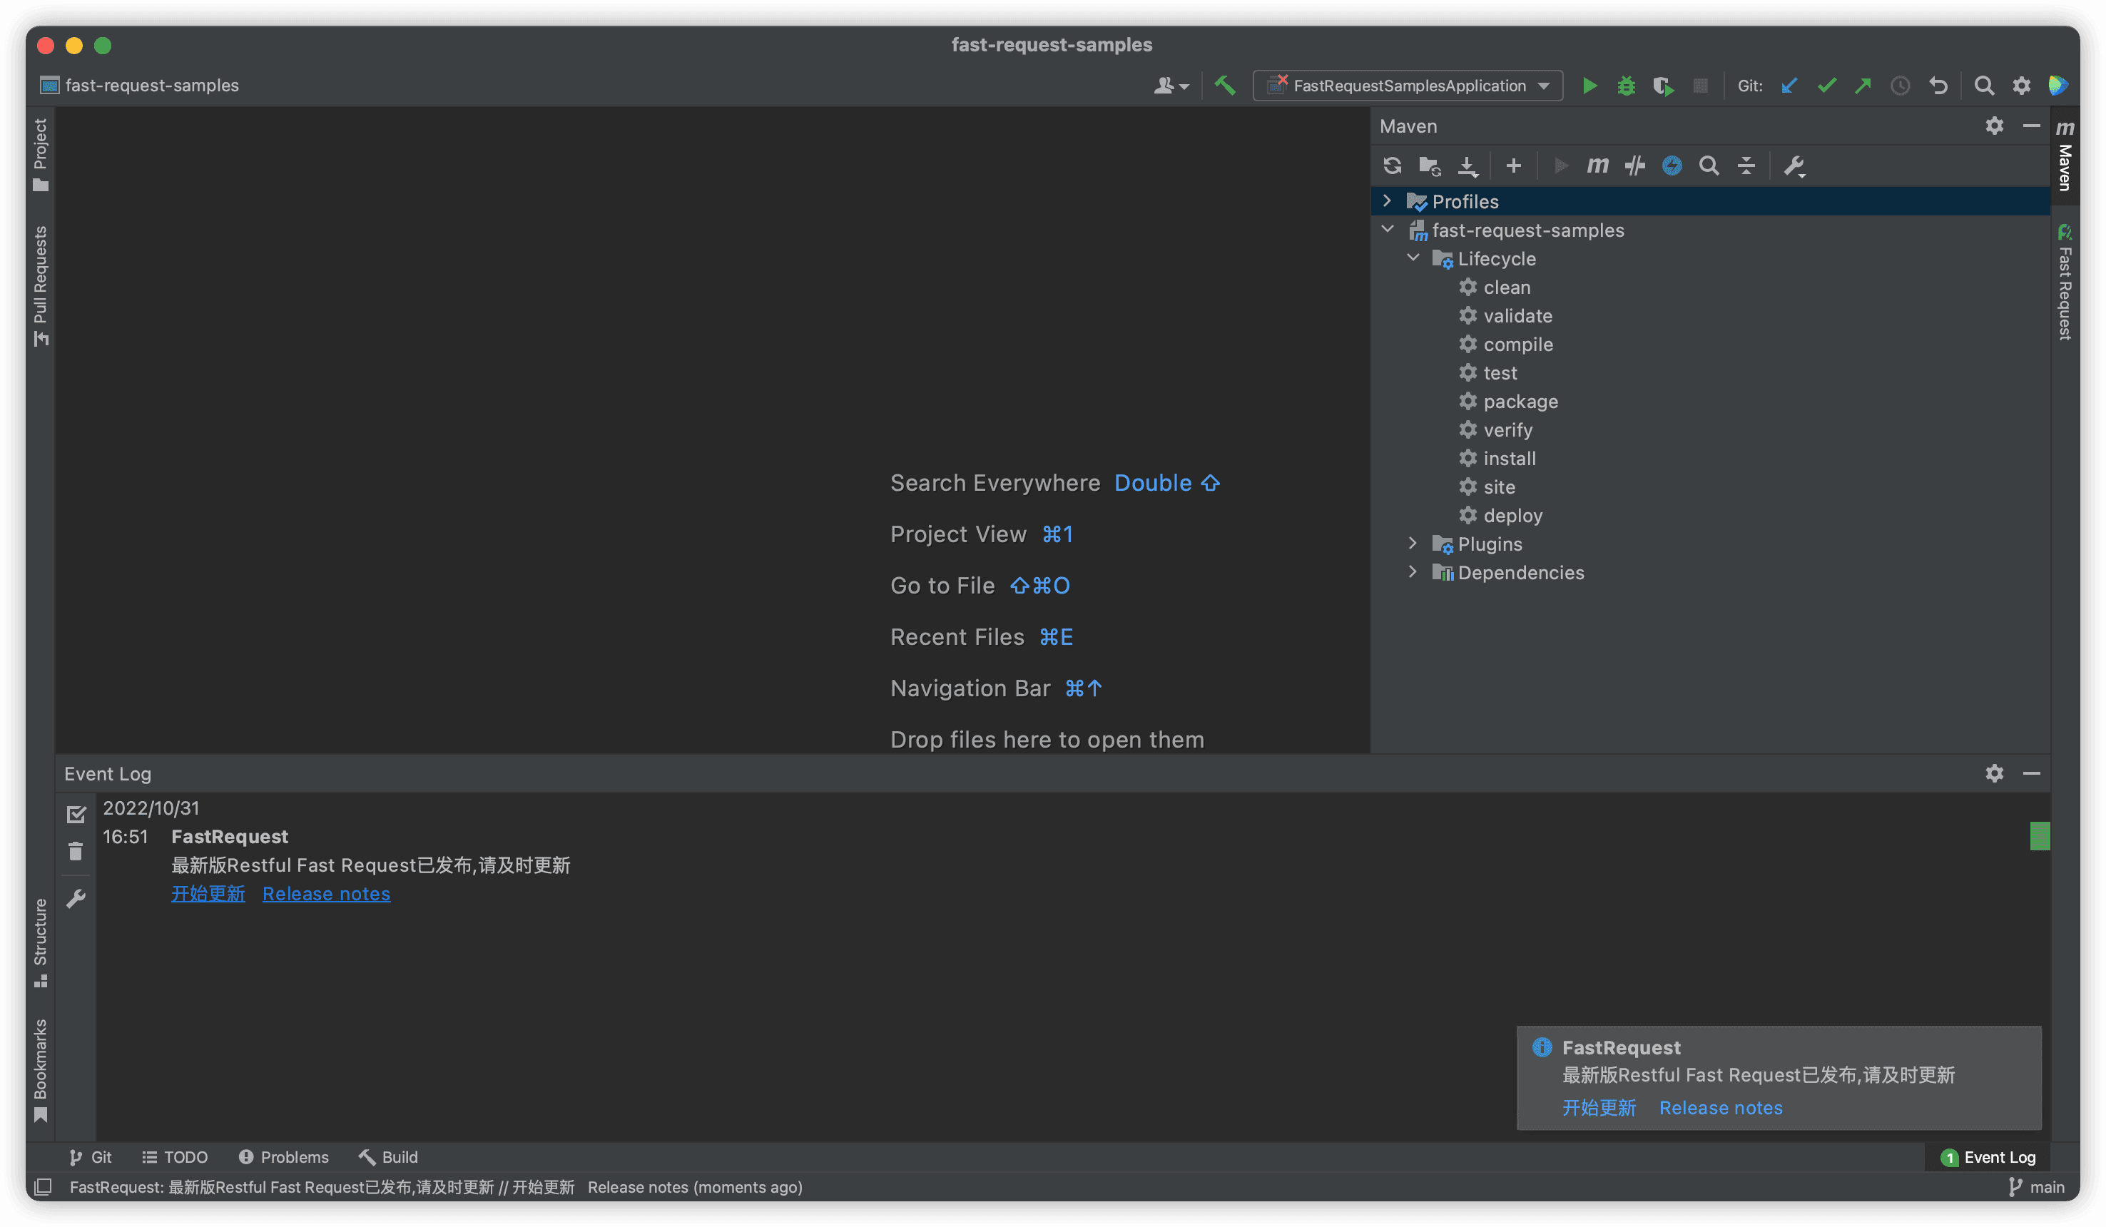This screenshot has height=1227, width=2106.
Task: Expand the Dependencies node in Maven
Action: tap(1413, 573)
